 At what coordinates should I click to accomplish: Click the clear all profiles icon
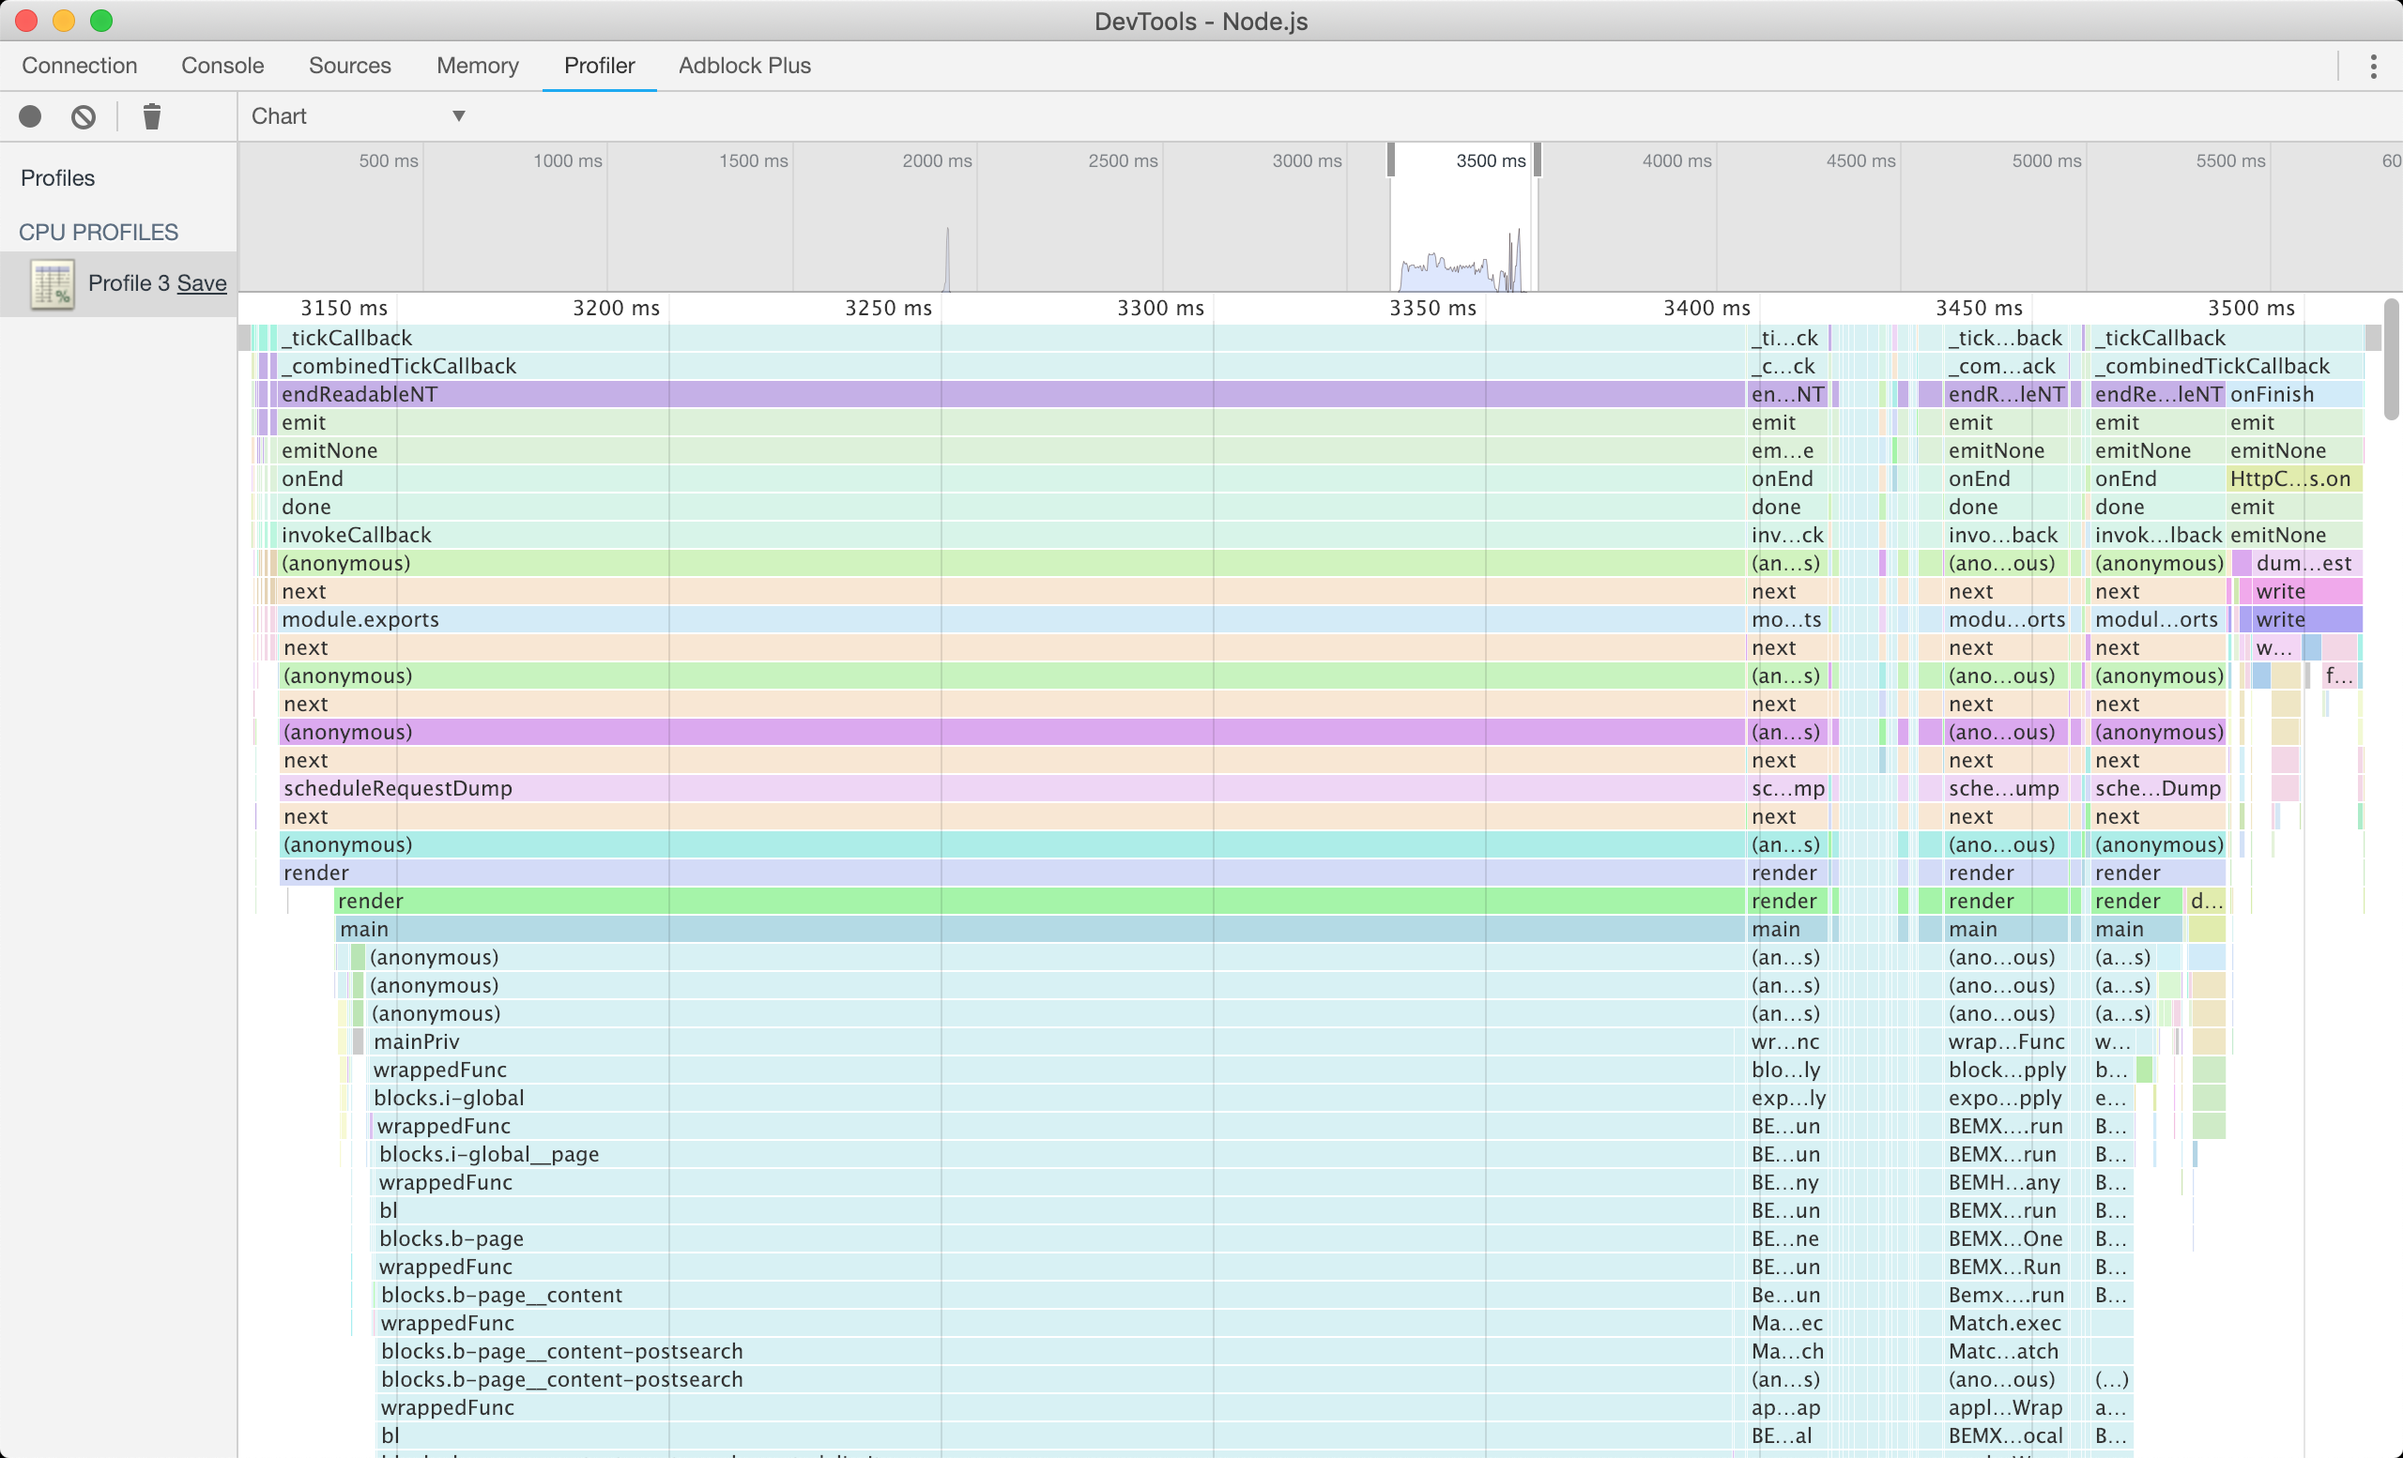click(x=84, y=117)
